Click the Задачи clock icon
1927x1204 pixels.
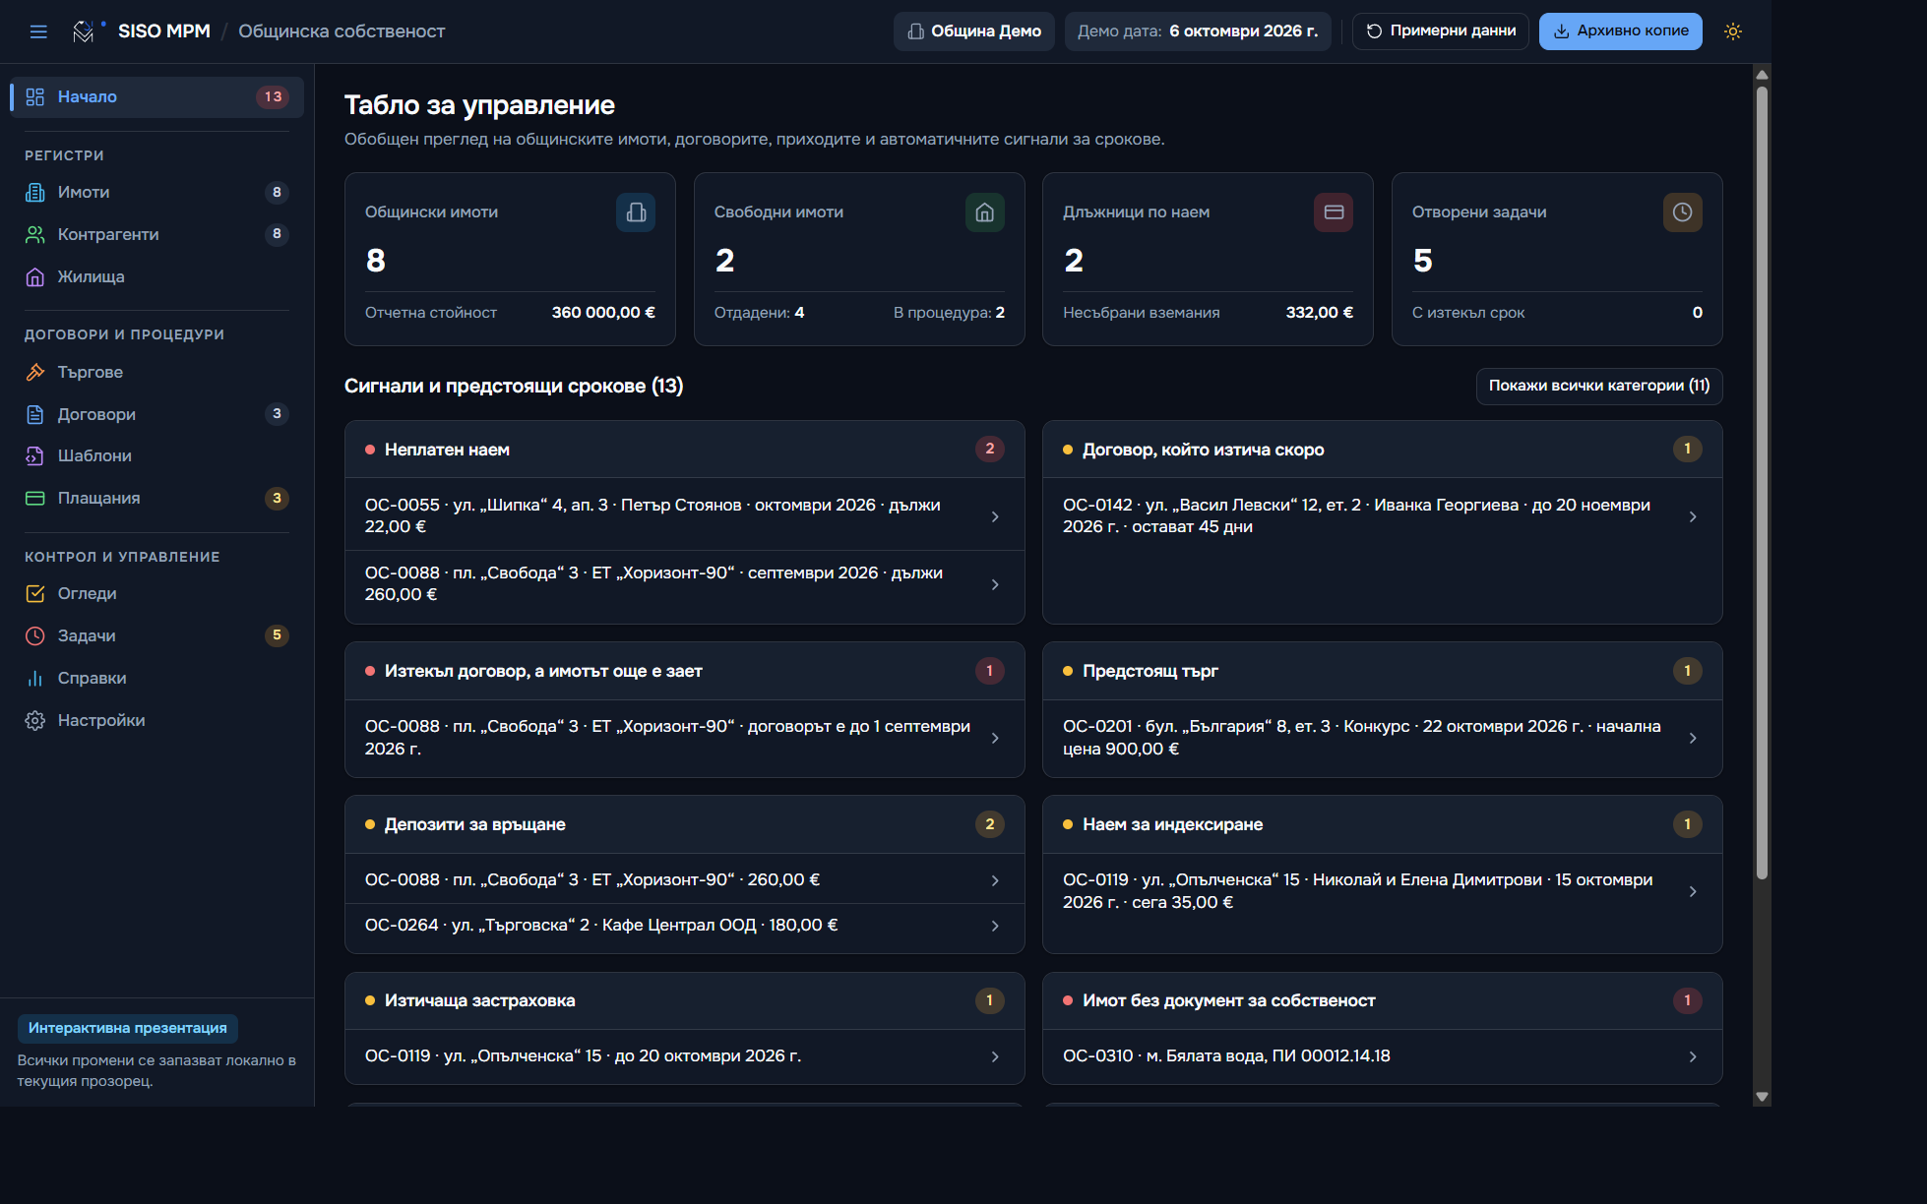(x=35, y=636)
